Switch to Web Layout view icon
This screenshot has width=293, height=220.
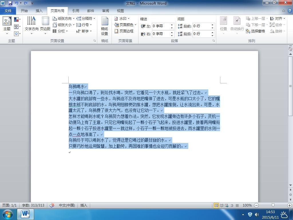(227, 205)
